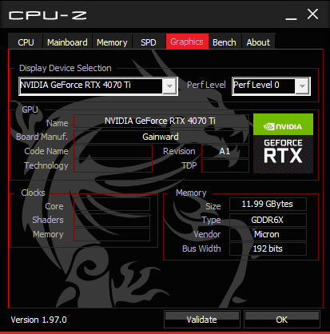This screenshot has height=334, width=330.
Task: Open the Bench tab
Action: click(225, 42)
